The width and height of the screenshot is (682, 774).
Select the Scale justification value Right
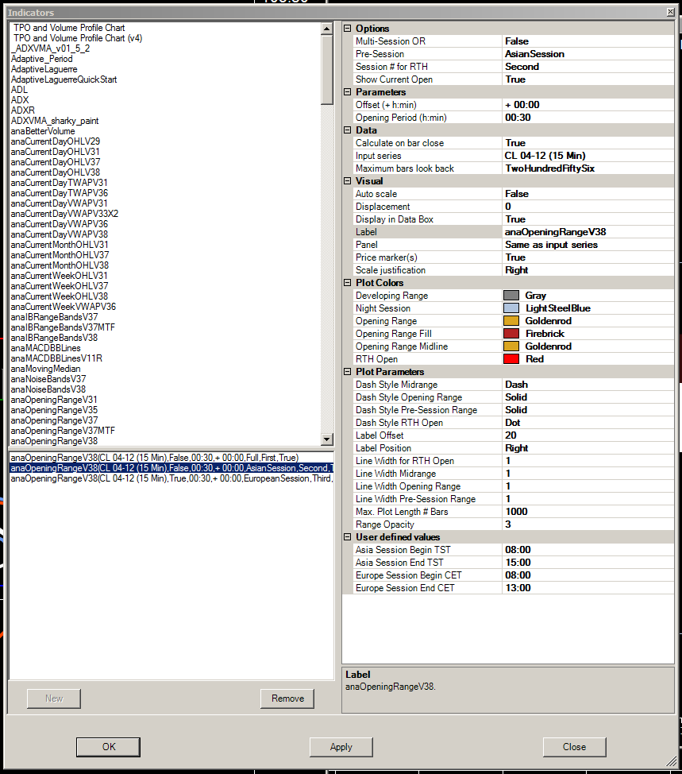point(588,270)
